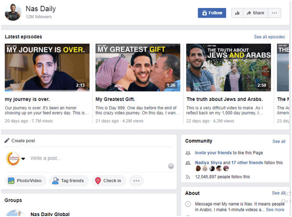
Task: Click the Follow button
Action: (212, 13)
